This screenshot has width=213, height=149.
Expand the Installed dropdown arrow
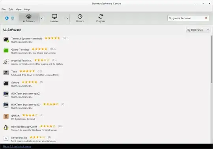pyautogui.click(x=67, y=18)
